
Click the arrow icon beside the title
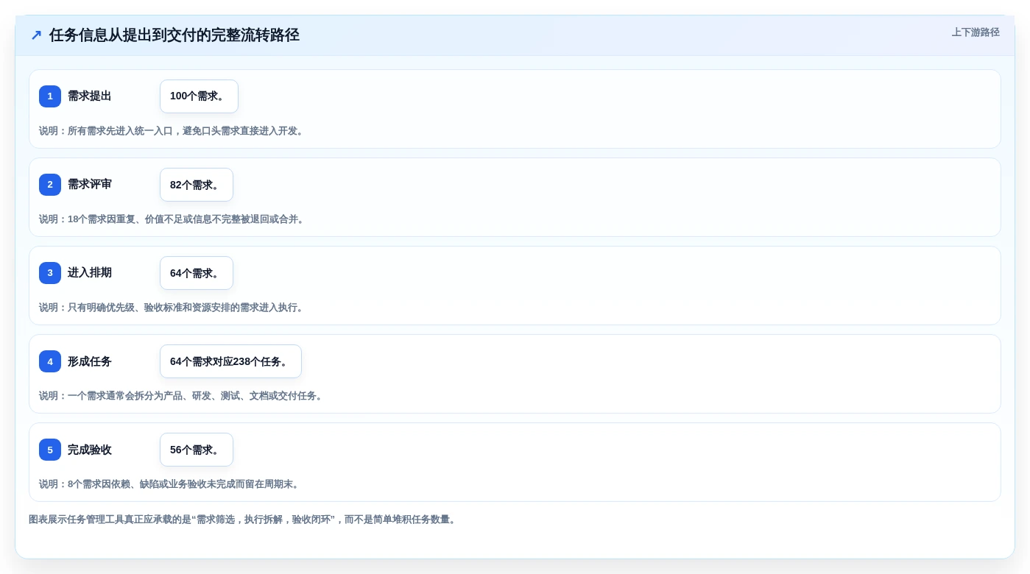[x=36, y=35]
